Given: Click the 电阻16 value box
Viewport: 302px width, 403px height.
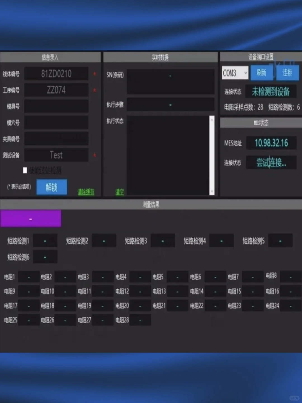Looking at the screenshot, I should (x=291, y=291).
